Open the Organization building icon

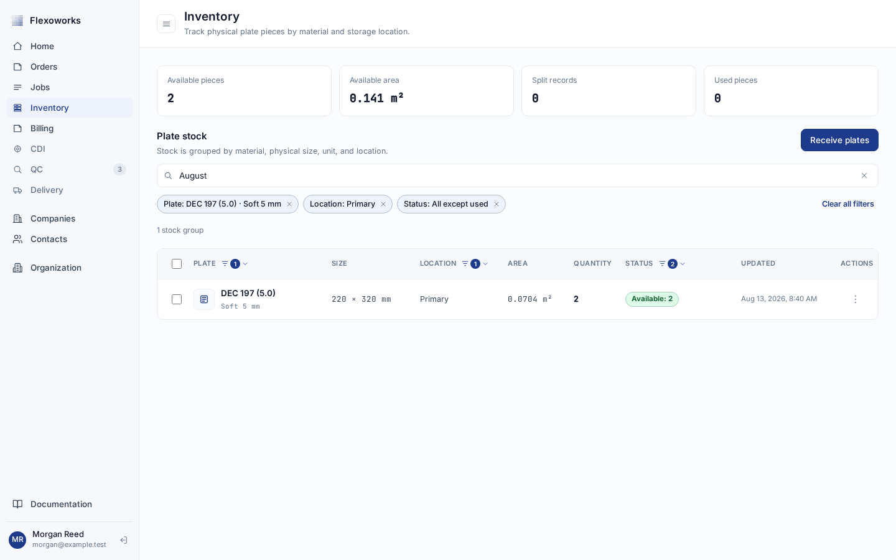coord(17,268)
